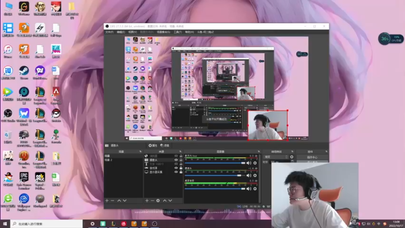Viewport: 405px width, 228px height.
Task: Move the selected source up in the list
Action: point(165,201)
